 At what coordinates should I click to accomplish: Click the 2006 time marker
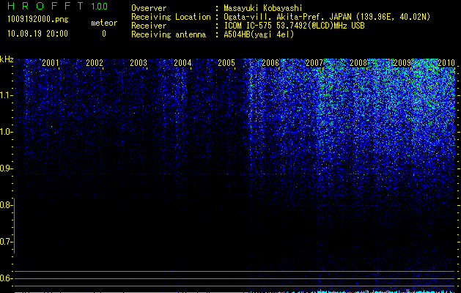coord(270,63)
